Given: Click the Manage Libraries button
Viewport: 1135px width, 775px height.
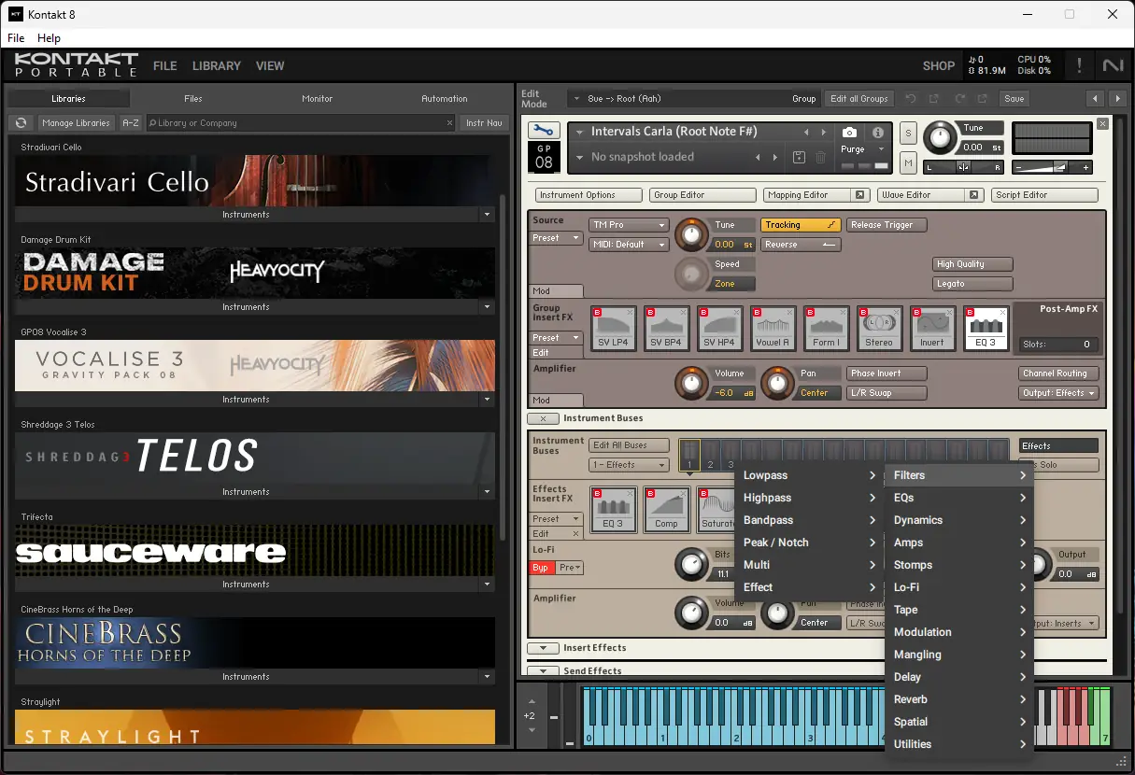Looking at the screenshot, I should (x=76, y=122).
